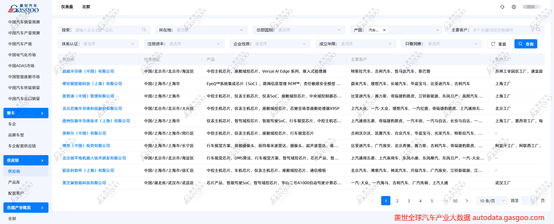Open 北京芯驰半导体科技股份有限公司 link
The height and width of the screenshot is (224, 554).
92,108
